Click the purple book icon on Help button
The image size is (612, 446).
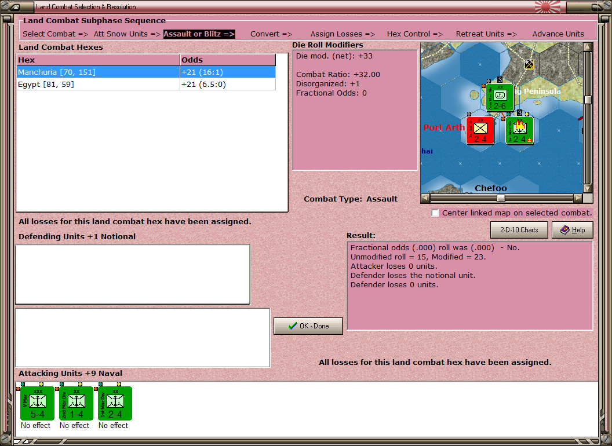point(565,230)
